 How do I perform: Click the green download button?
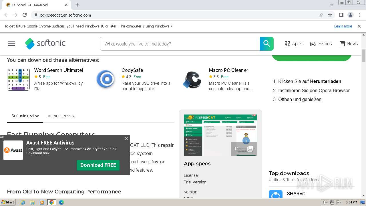pyautogui.click(x=311, y=58)
